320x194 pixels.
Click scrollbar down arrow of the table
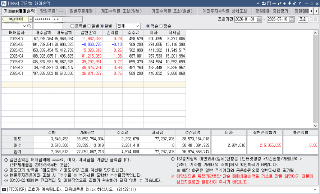(315, 126)
